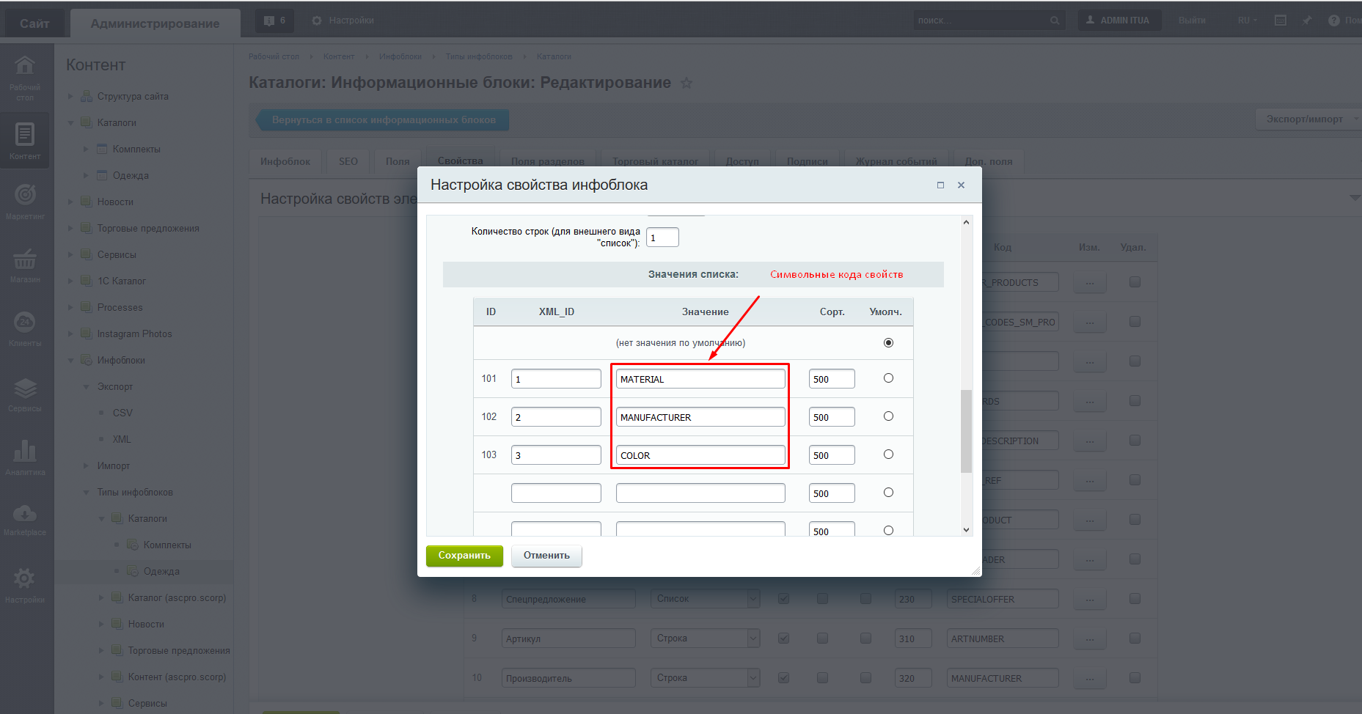1362x714 pixels.
Task: Add page to favorites with star icon
Action: 687,84
